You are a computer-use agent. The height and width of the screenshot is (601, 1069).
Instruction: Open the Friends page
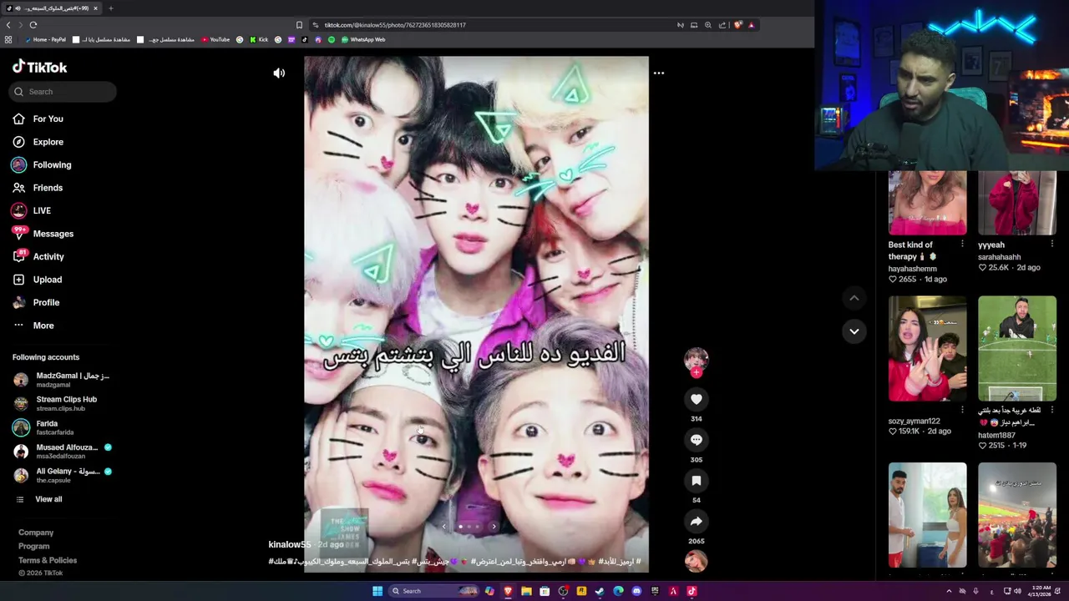coord(48,188)
